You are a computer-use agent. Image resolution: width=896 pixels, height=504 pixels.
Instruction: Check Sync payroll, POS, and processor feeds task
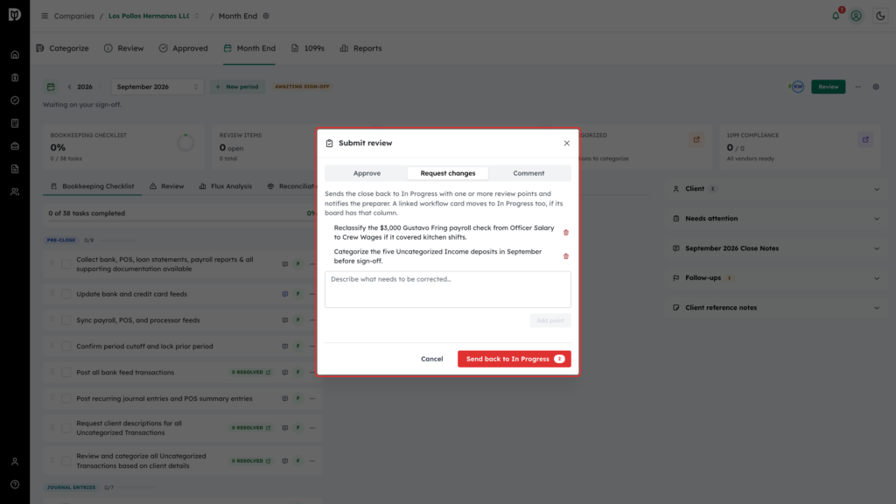click(66, 320)
